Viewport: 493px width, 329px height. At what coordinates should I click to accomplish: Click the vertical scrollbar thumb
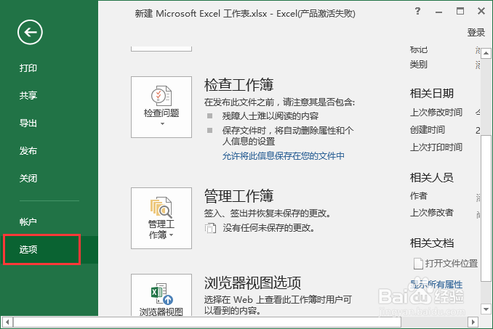(x=486, y=208)
